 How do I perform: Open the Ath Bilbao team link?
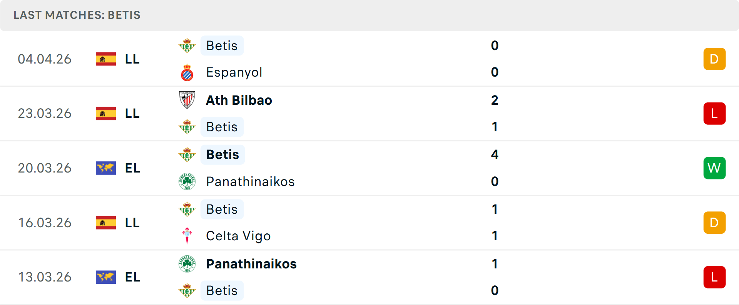pos(239,100)
